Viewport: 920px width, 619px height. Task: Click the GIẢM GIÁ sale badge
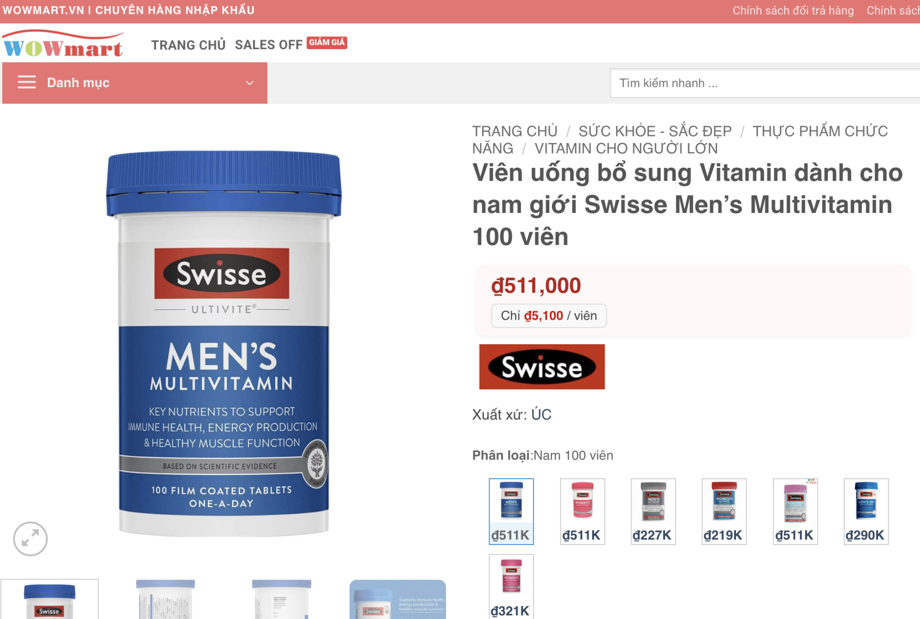point(327,43)
